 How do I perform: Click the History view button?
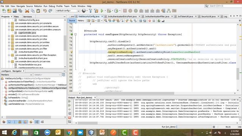pos(81,20)
